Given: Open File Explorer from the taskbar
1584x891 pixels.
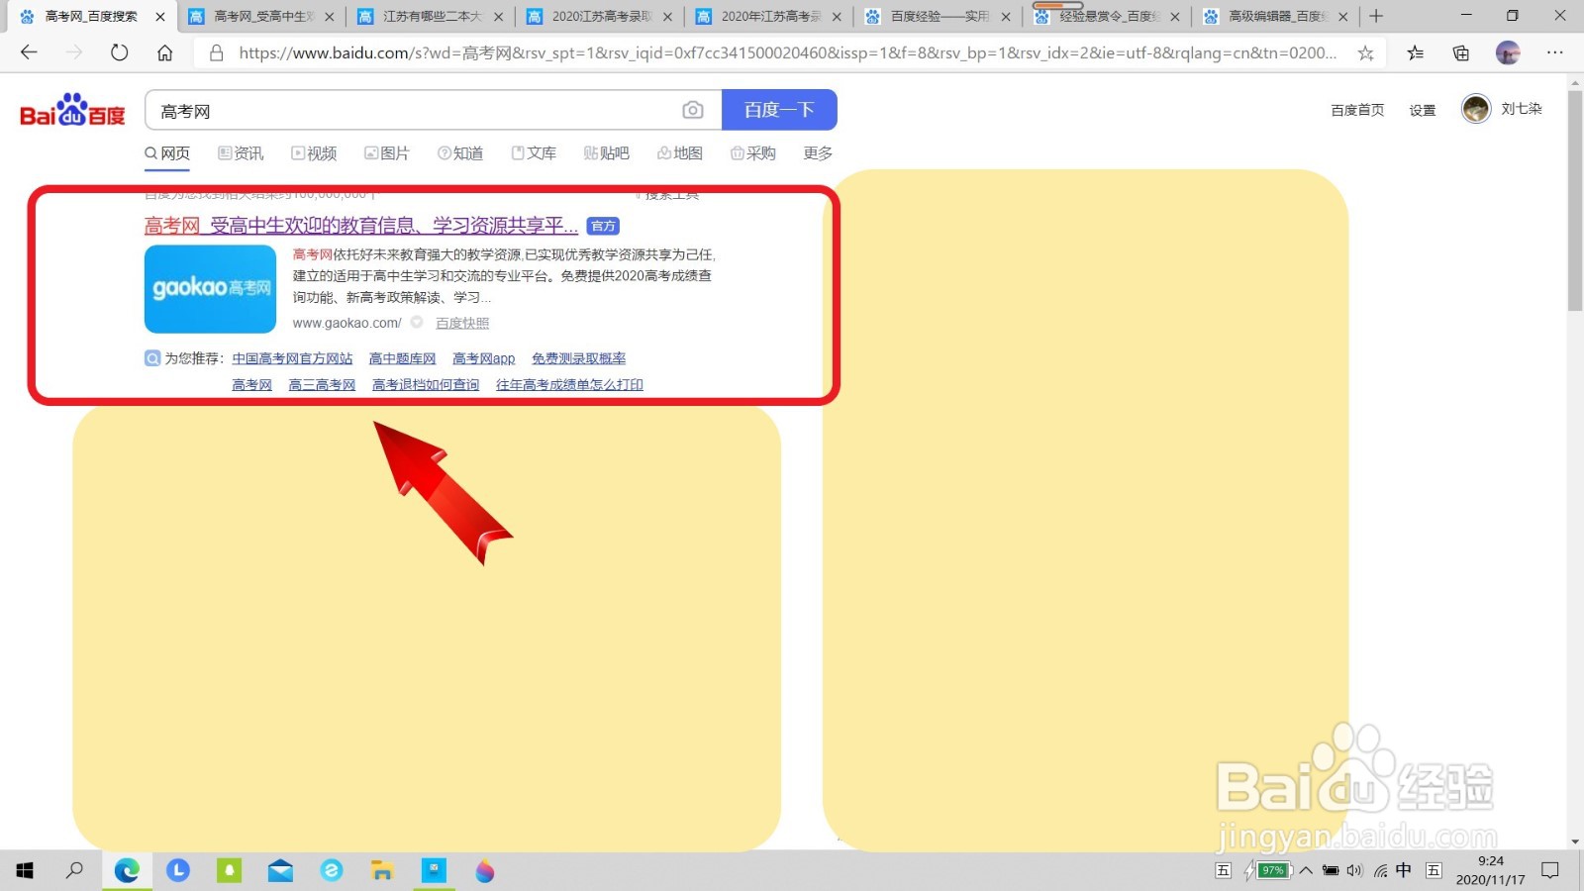Looking at the screenshot, I should coord(382,871).
